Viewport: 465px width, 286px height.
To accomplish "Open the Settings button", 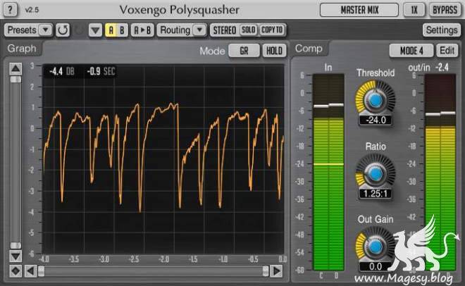I will click(442, 30).
